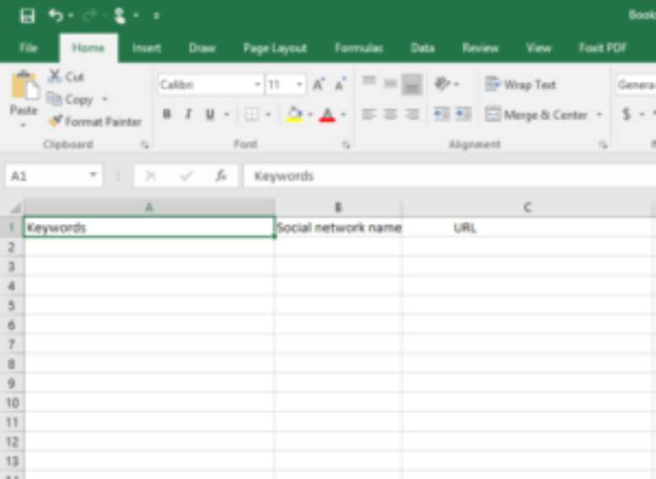Open the Alignment settings dialog launcher

[603, 145]
